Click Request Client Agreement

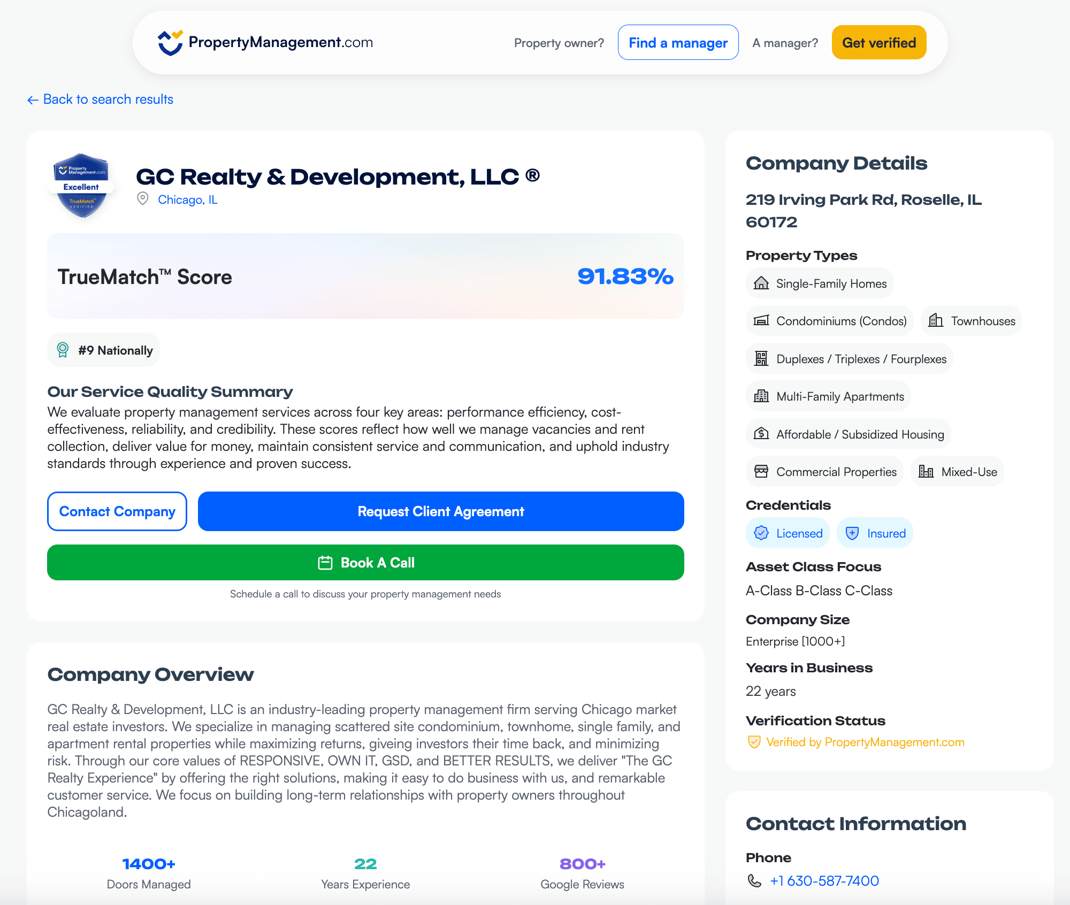pos(440,511)
